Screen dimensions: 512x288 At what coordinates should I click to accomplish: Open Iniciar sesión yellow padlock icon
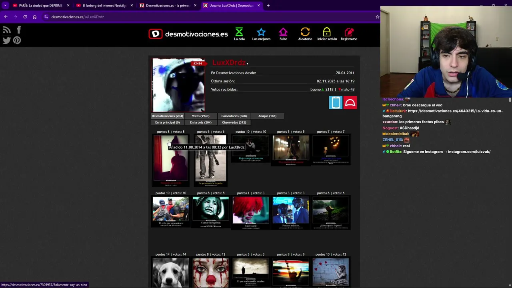click(x=327, y=34)
